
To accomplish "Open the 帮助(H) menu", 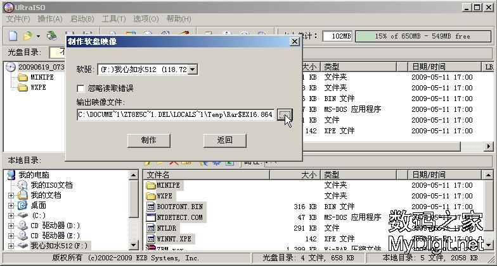I will [179, 19].
